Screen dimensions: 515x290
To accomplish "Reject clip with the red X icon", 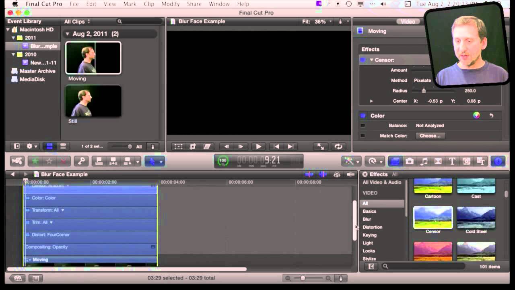I will click(63, 161).
